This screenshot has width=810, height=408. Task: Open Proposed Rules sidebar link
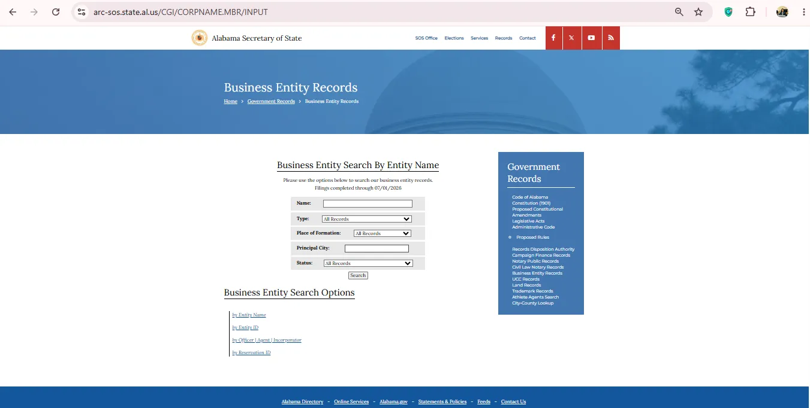tap(532, 238)
